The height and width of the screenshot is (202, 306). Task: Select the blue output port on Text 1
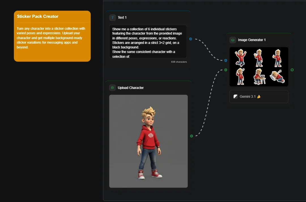(191, 39)
